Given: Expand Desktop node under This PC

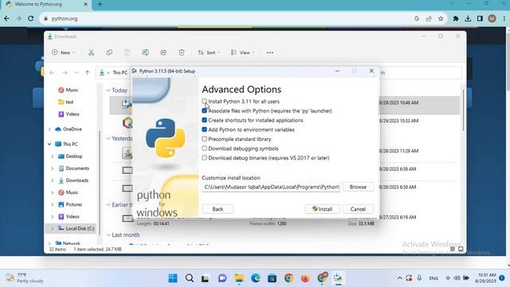Looking at the screenshot, I should click(53, 156).
